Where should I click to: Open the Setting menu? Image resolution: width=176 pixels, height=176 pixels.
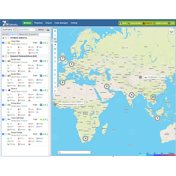[74, 23]
